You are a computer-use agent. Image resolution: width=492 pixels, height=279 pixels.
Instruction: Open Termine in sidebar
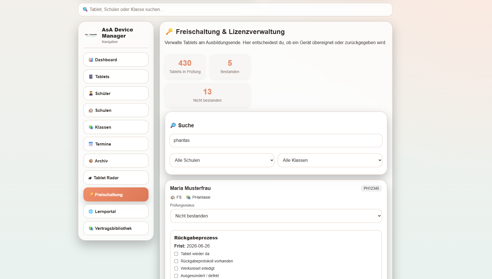(116, 144)
